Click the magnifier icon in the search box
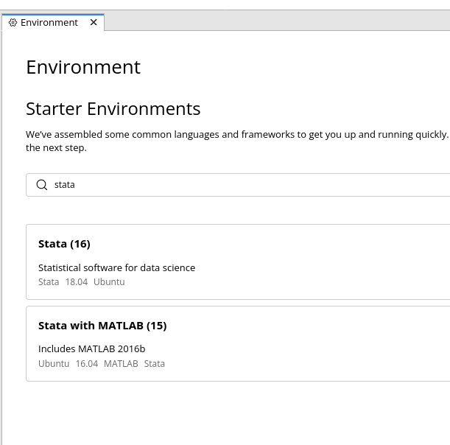This screenshot has width=450, height=445. click(x=42, y=185)
